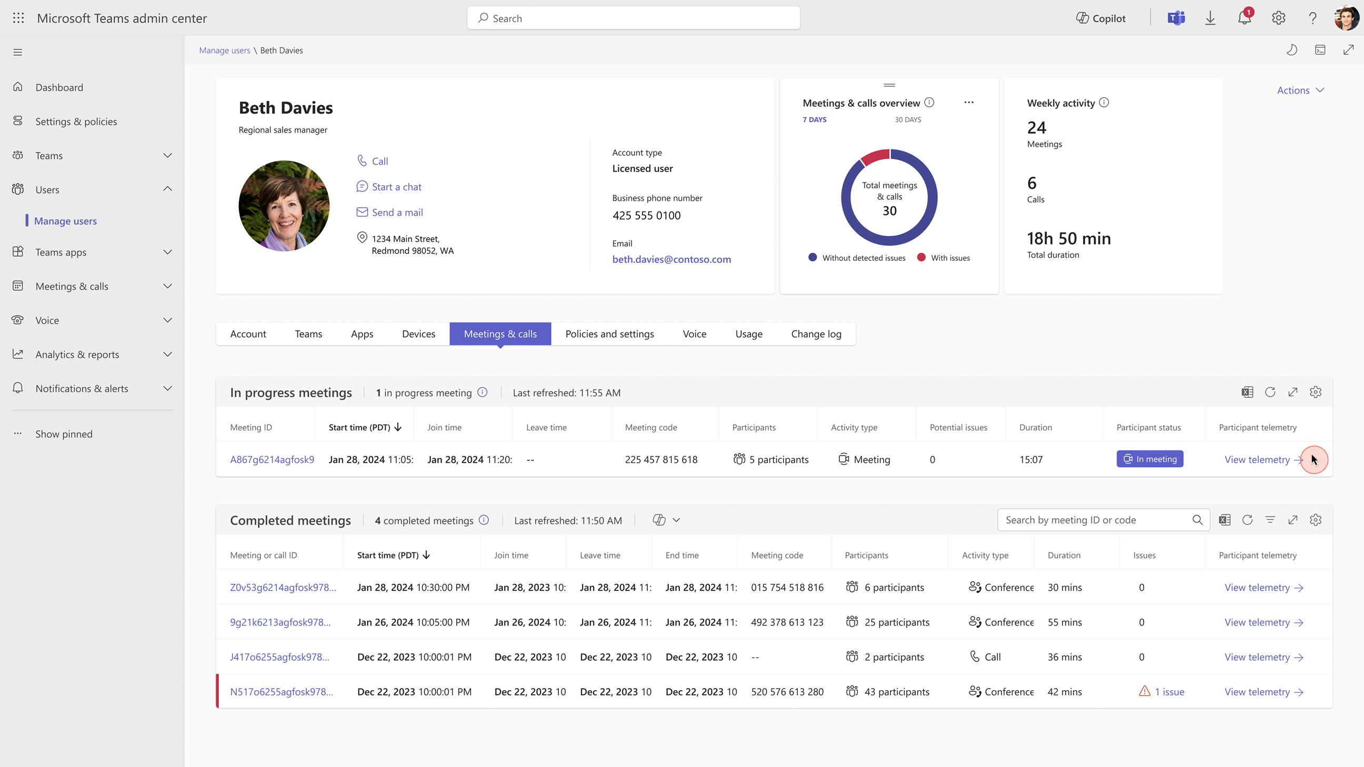Open the Teams app icon in header
The height and width of the screenshot is (767, 1364).
point(1176,18)
